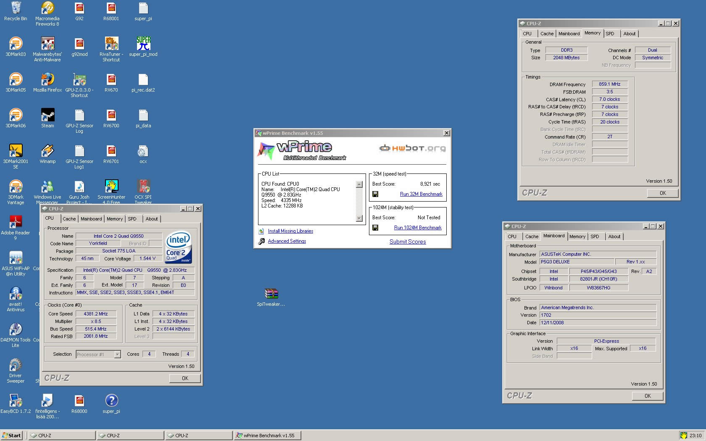Click Install Missing Libraries link
The height and width of the screenshot is (441, 706).
[x=290, y=231]
